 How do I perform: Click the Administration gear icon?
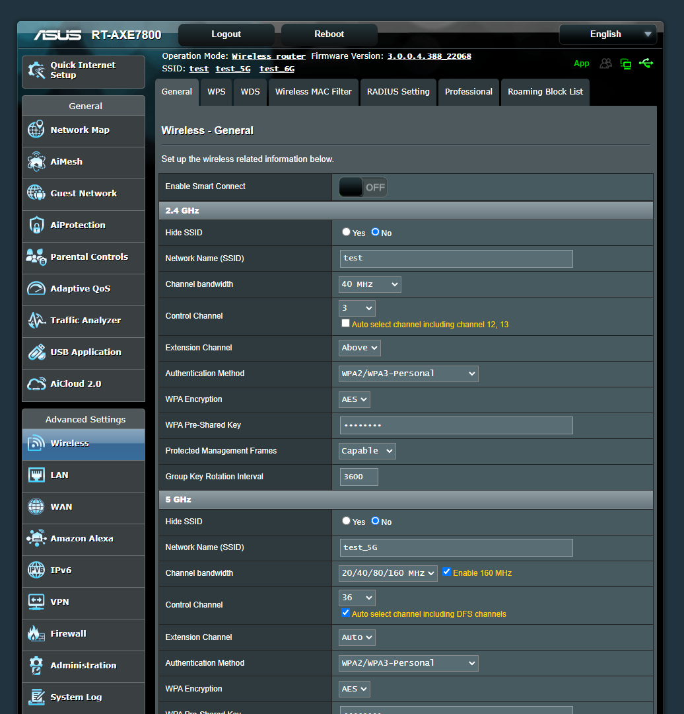36,665
